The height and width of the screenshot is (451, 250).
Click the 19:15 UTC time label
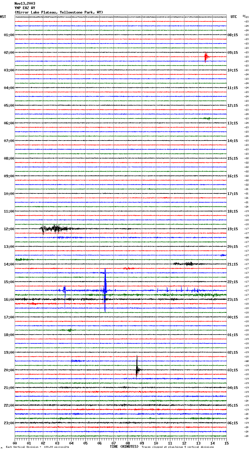coord(233,229)
